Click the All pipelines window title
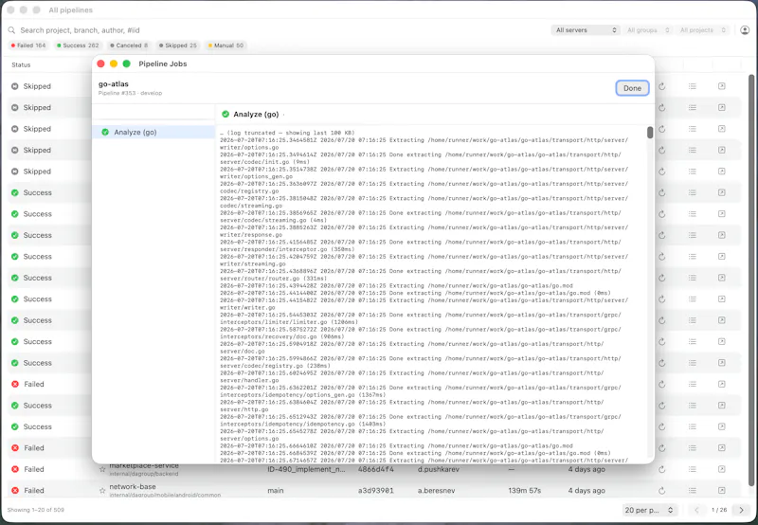The image size is (758, 525). [x=70, y=10]
